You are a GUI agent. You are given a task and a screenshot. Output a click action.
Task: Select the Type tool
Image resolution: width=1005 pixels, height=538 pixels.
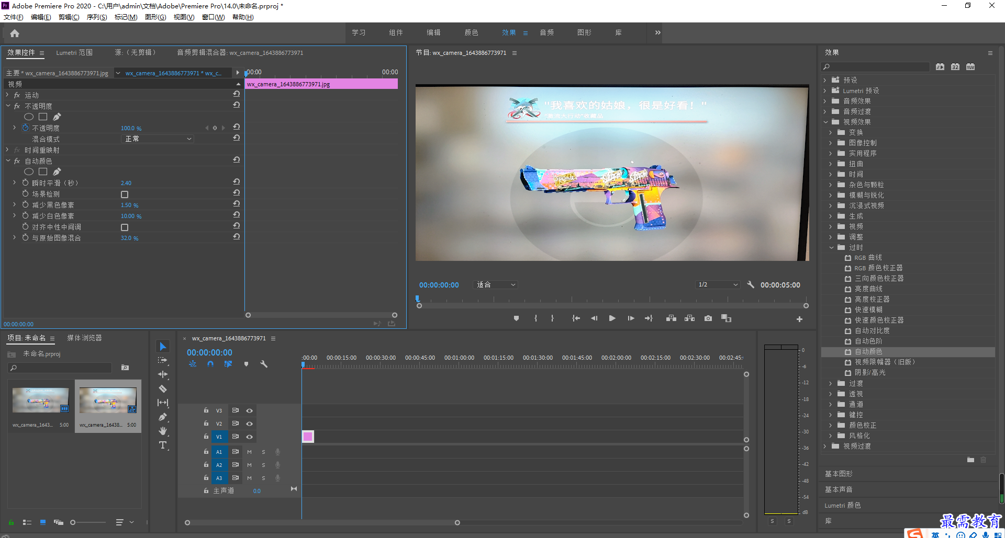coord(163,445)
